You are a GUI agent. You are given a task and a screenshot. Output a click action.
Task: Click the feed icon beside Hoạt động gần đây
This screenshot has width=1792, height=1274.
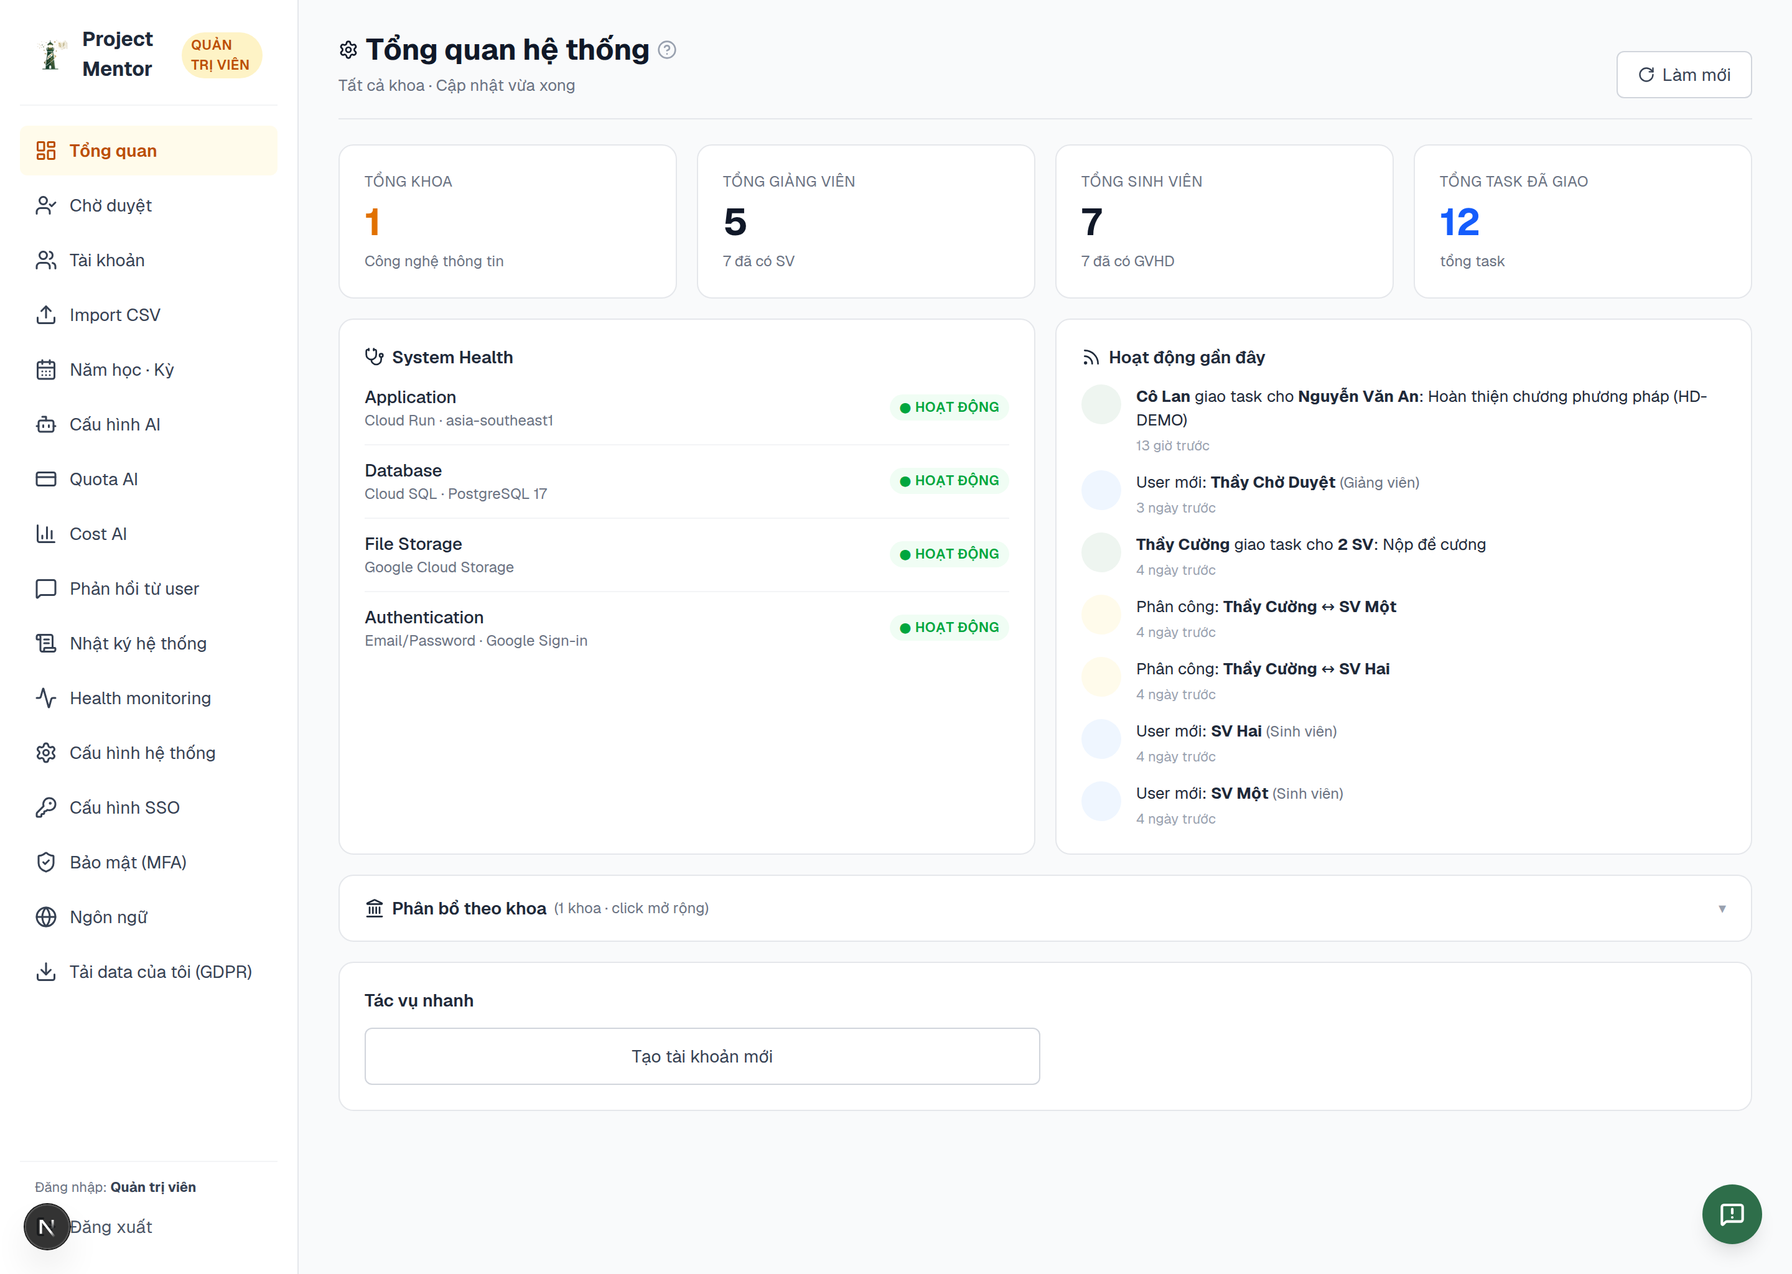1091,358
